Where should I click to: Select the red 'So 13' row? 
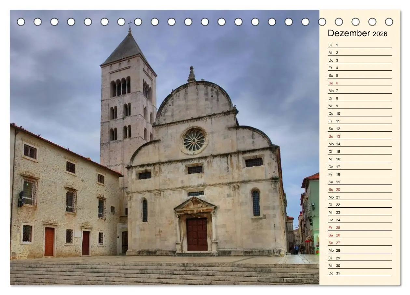tap(360, 136)
